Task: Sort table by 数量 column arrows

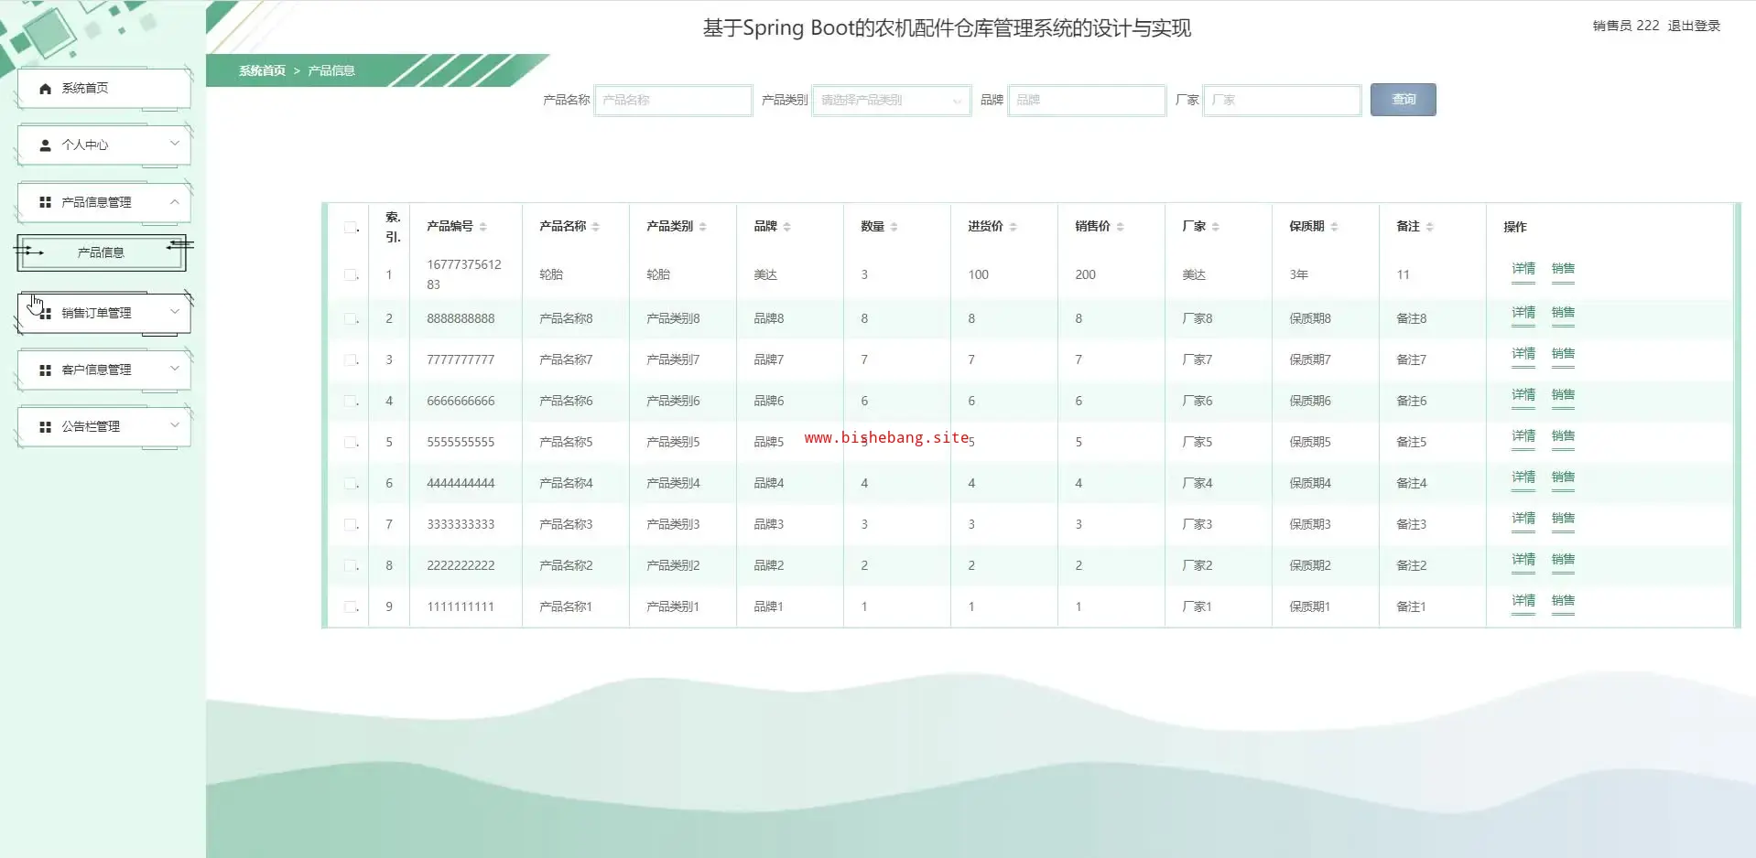Action: point(894,227)
